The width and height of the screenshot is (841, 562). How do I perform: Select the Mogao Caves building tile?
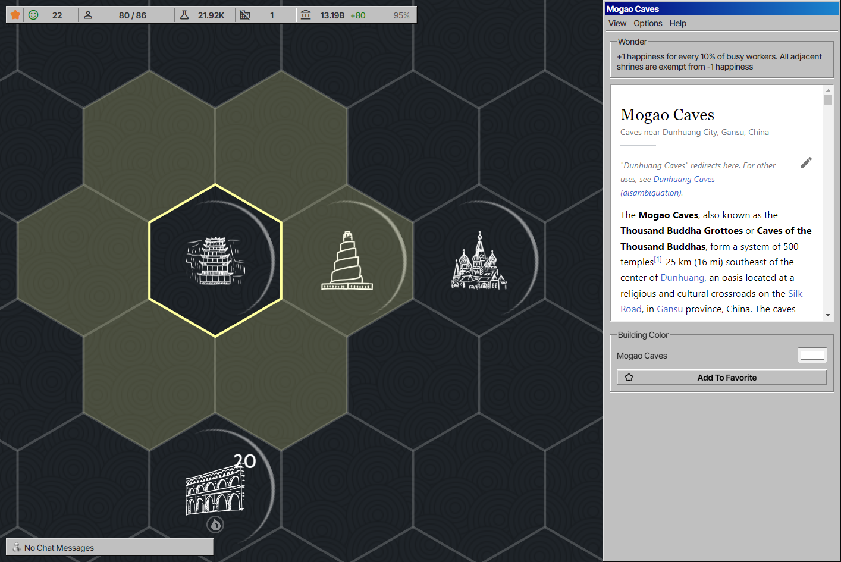coord(215,260)
